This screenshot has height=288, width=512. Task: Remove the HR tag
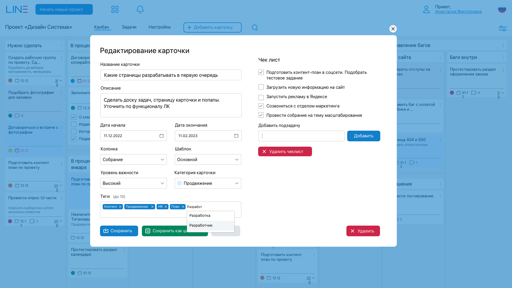point(166,207)
